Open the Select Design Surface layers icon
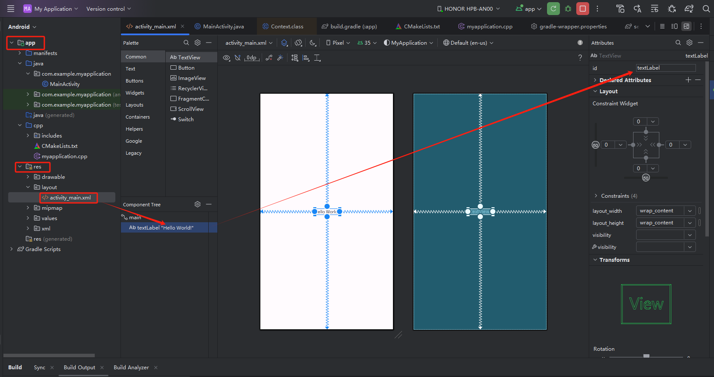Image resolution: width=714 pixels, height=377 pixels. tap(284, 43)
